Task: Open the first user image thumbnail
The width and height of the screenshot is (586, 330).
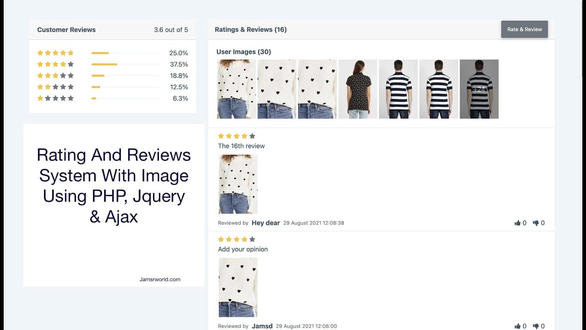Action: pos(237,89)
